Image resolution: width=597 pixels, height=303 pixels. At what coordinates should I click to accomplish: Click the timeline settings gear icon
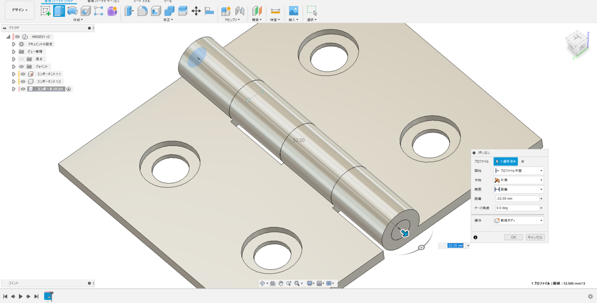coord(590,297)
